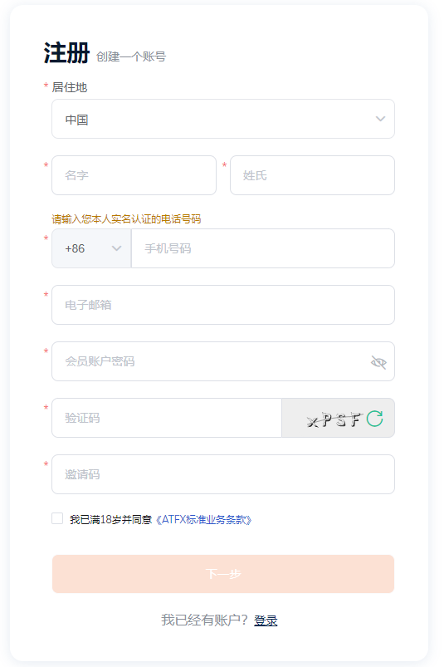The height and width of the screenshot is (667, 444).
Task: Select the 电子邮箱 email input
Action: tap(223, 305)
